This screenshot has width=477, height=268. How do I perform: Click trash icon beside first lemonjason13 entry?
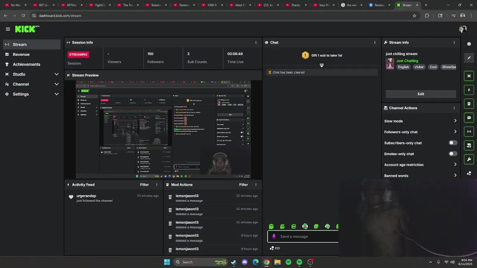(x=170, y=197)
